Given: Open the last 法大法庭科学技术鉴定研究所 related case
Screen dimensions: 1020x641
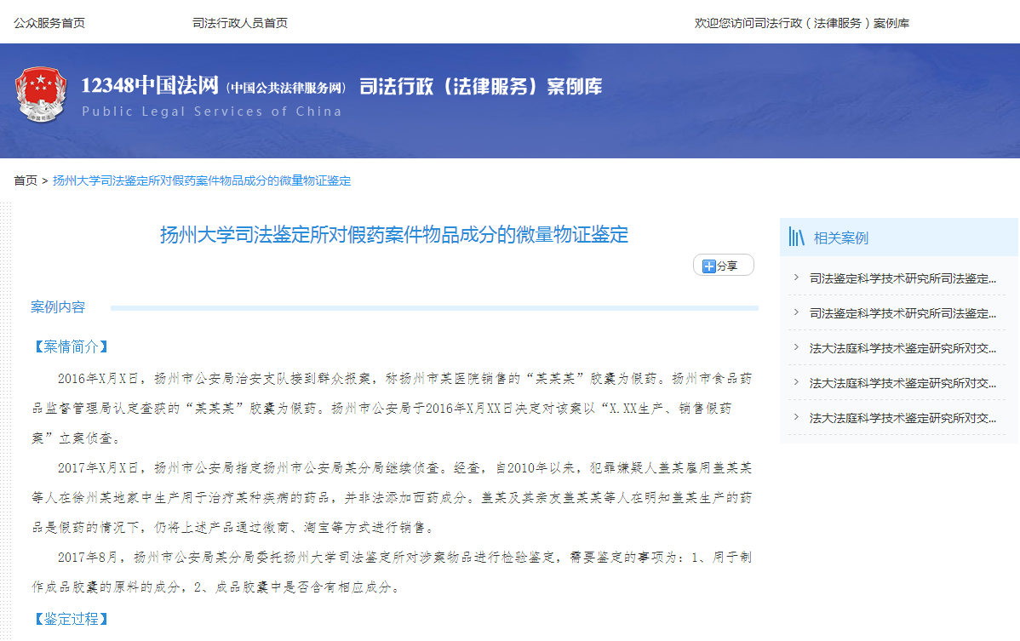Looking at the screenshot, I should (x=903, y=418).
